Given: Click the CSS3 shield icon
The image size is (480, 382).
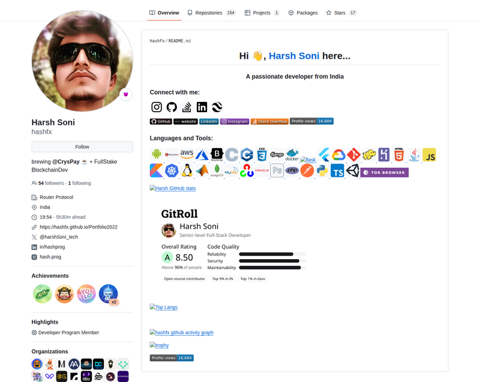Looking at the screenshot, I should pyautogui.click(x=262, y=154).
